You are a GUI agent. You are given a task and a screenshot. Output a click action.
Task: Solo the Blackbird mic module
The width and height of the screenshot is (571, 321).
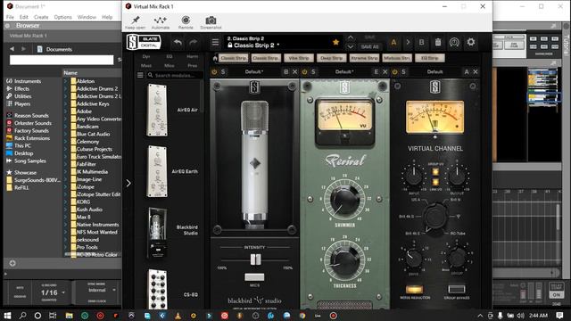pyautogui.click(x=223, y=72)
